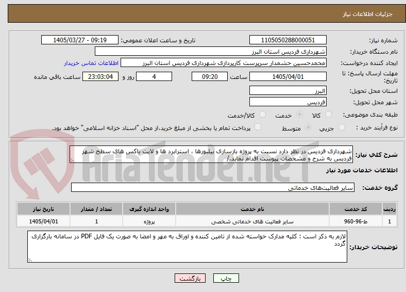
Task: Click the تاریخ و ساعت اعلان عمومی label
Action: pyautogui.click(x=158, y=40)
